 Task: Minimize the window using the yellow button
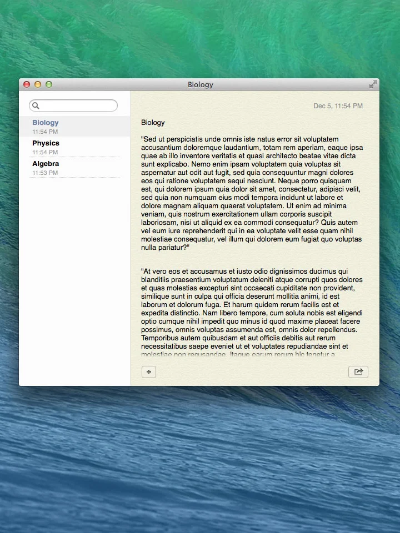[38, 84]
